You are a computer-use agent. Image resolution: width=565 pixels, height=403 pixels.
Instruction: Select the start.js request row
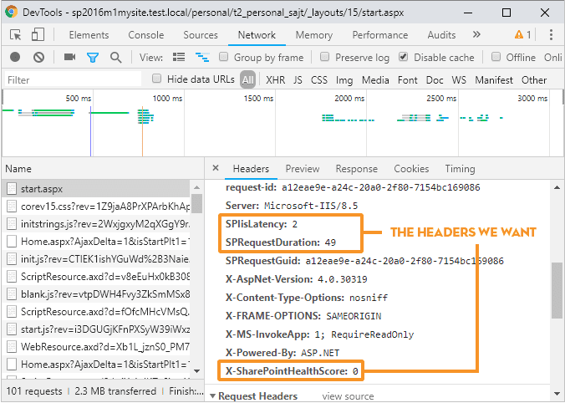(96, 329)
